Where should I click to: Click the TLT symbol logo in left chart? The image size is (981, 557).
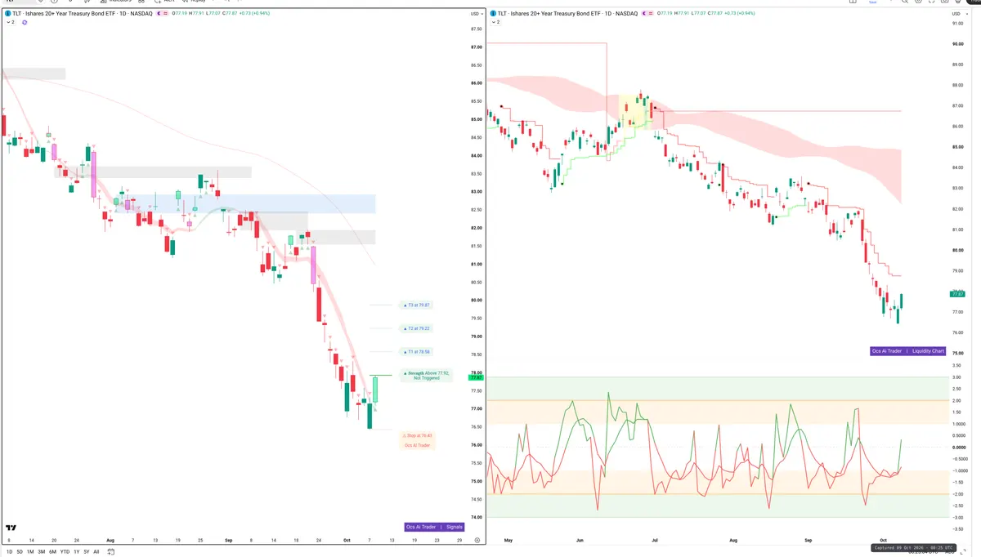(x=8, y=14)
